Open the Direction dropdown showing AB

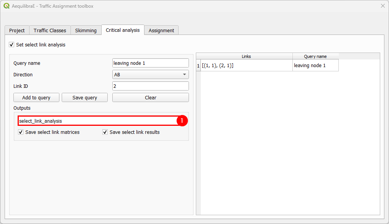[150, 74]
